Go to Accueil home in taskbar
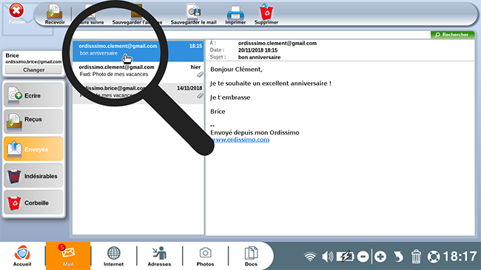The image size is (481, 270). click(x=22, y=256)
